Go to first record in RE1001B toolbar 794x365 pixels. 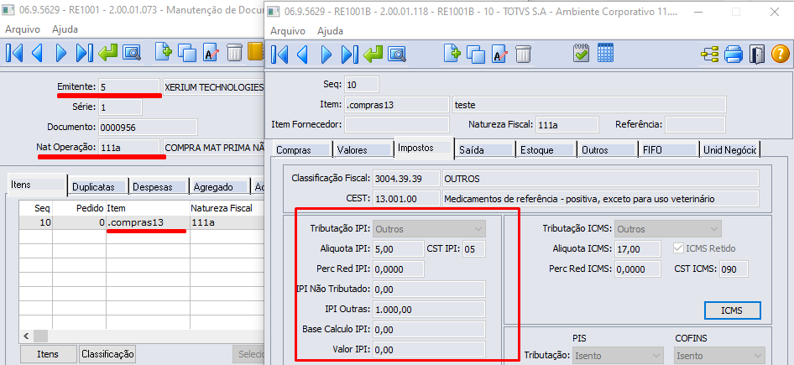tap(279, 53)
